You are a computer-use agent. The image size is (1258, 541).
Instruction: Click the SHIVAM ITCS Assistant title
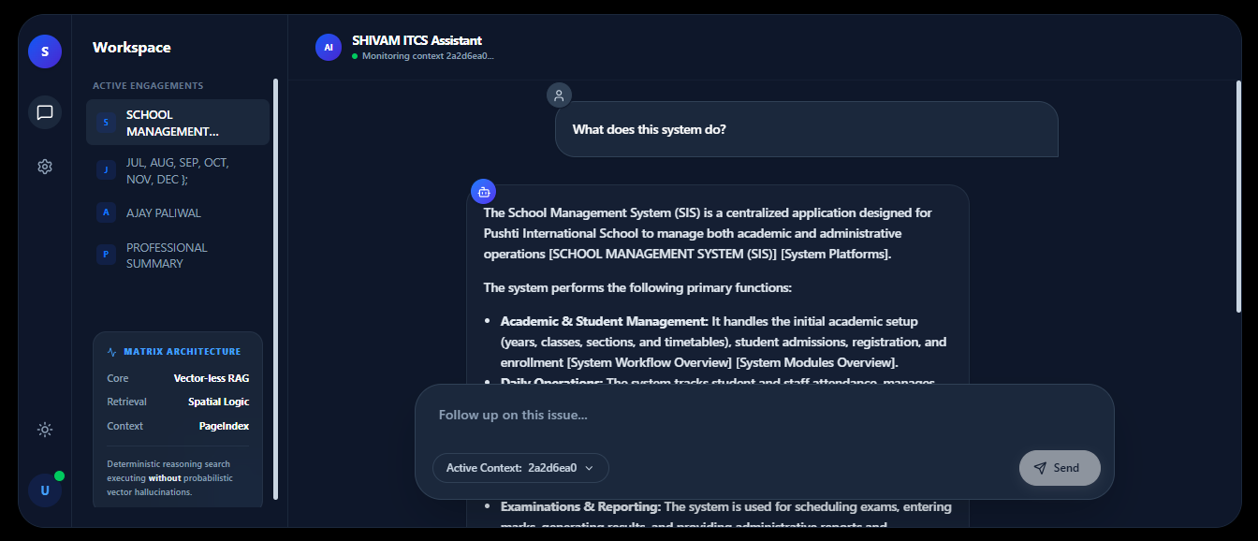pyautogui.click(x=417, y=40)
